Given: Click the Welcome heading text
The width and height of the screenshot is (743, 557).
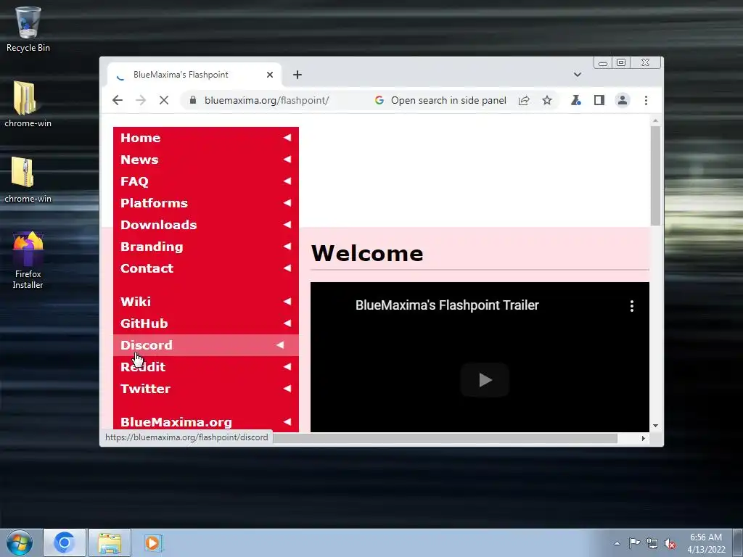Looking at the screenshot, I should [x=367, y=253].
